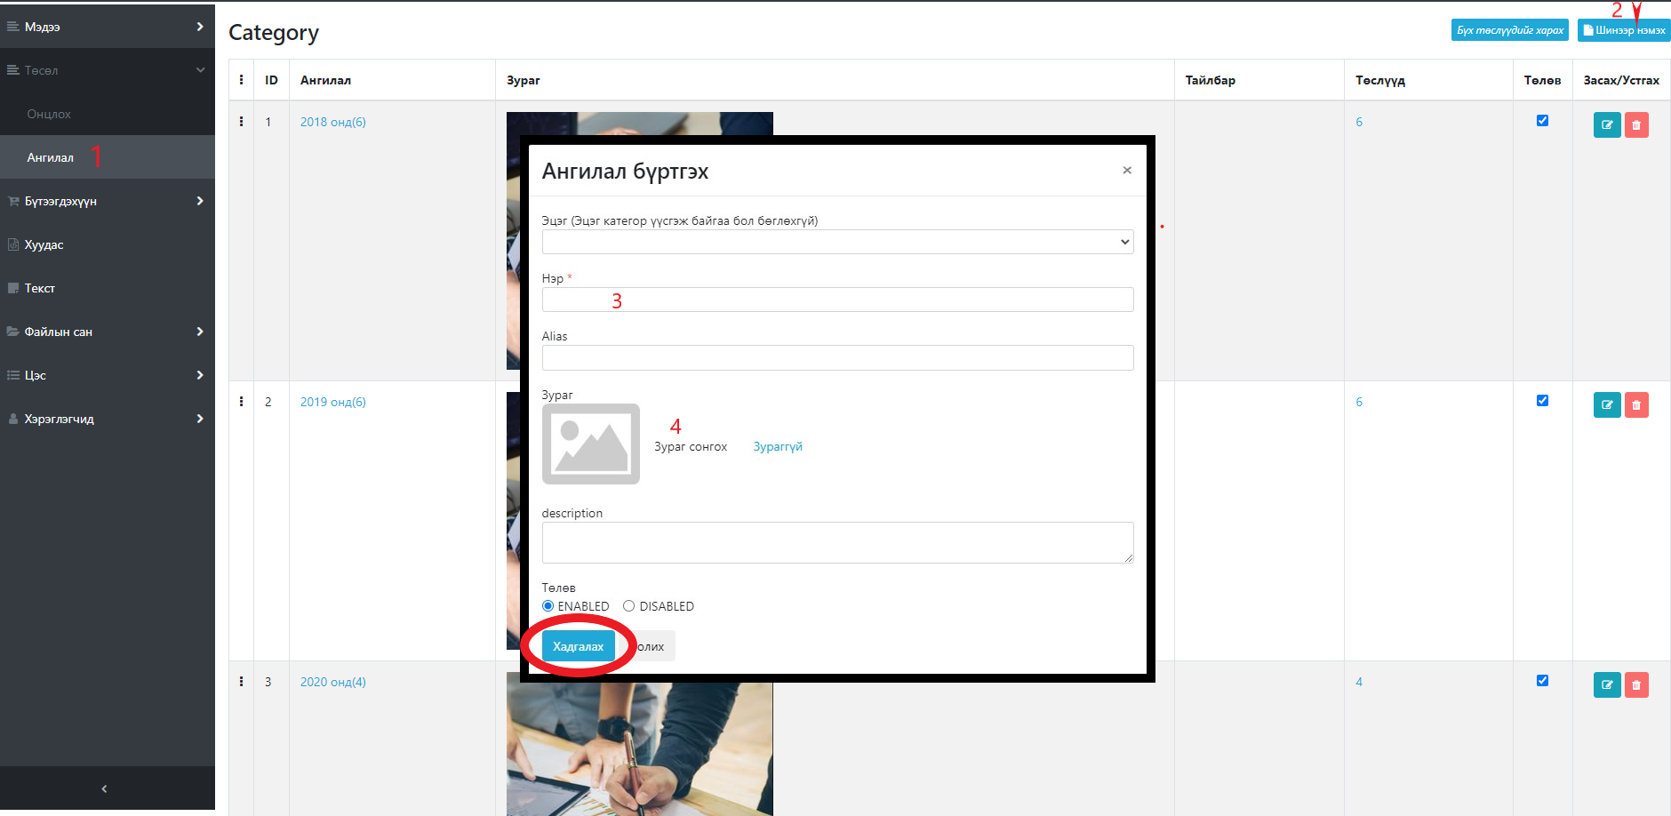Click the Хадгалах save button
The width and height of the screenshot is (1671, 816).
578,646
